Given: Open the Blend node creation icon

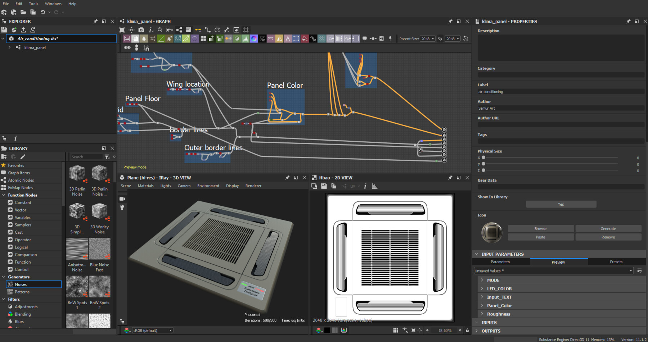Looking at the screenshot, I should point(135,38).
